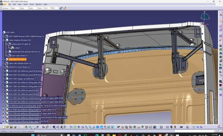The height and width of the screenshot is (136, 223).
Task: Open the View menu
Action: (x=20, y=4)
